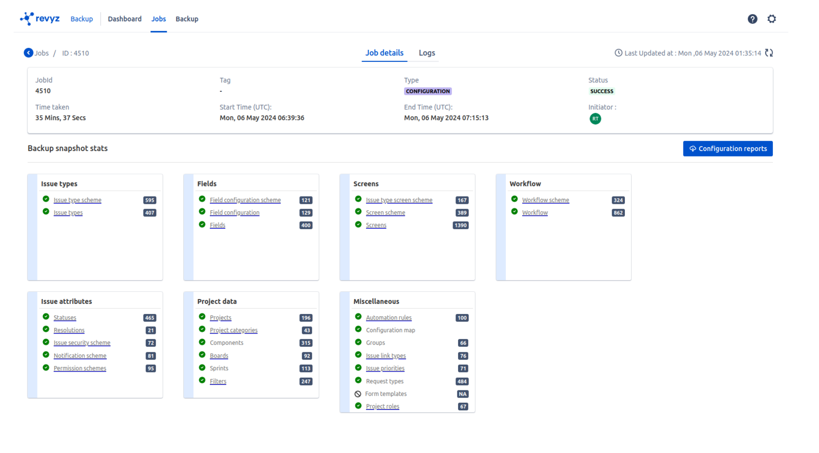Viewport: 819px width, 453px height.
Task: Click the back arrow next to Jobs
Action: click(x=29, y=53)
